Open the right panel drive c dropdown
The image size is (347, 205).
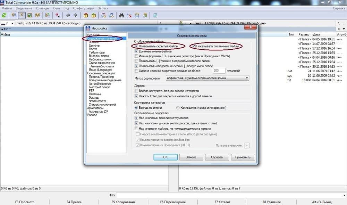190,23
